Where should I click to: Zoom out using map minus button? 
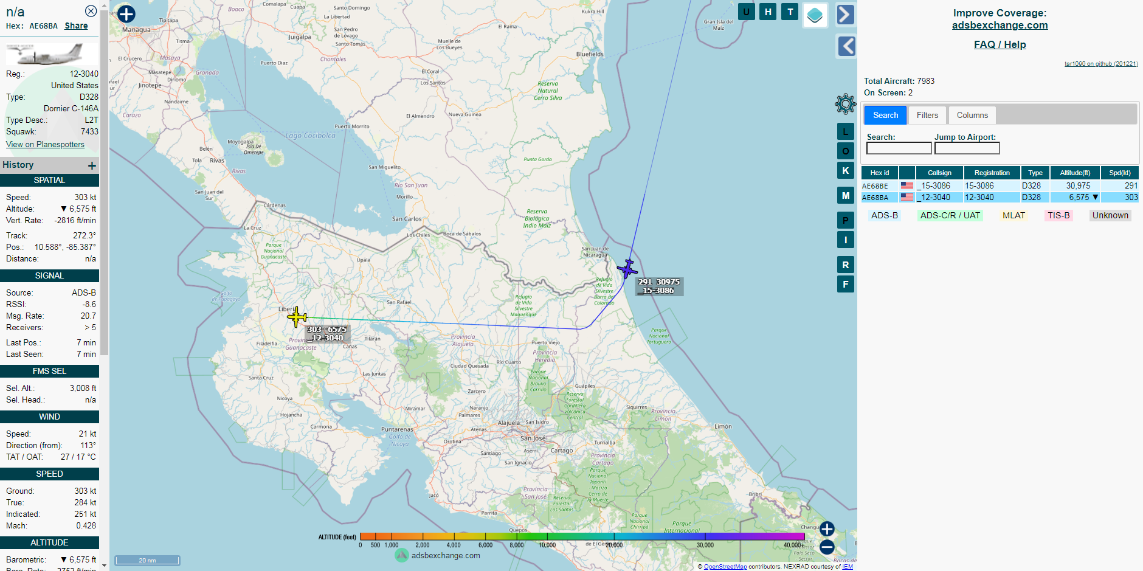click(827, 547)
